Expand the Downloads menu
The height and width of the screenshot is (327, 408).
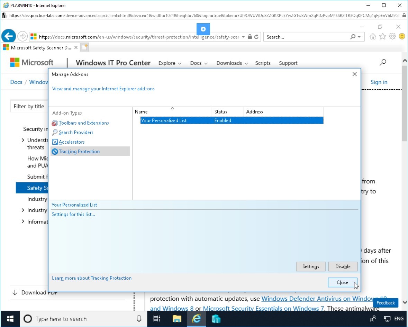(232, 63)
